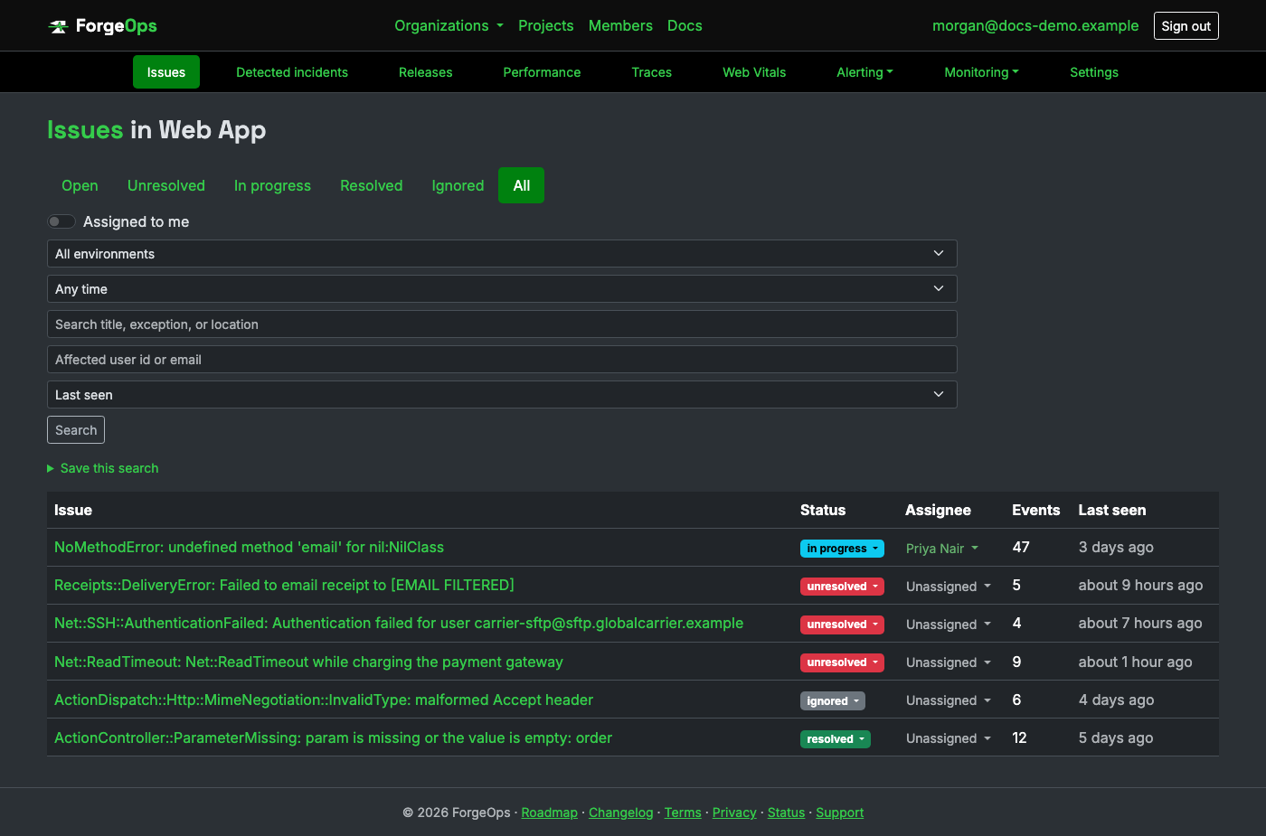Open assignee dropdown for Net::ReadTimeout issue
This screenshot has width=1266, height=836.
tap(949, 662)
